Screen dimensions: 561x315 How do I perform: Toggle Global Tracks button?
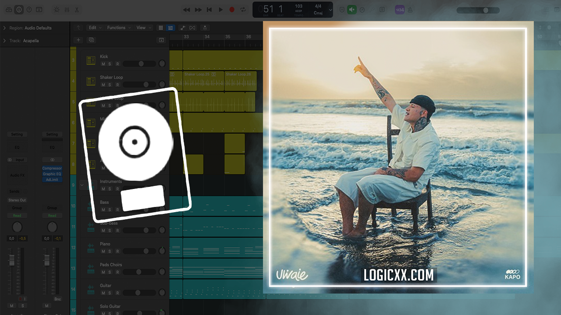[x=161, y=40]
